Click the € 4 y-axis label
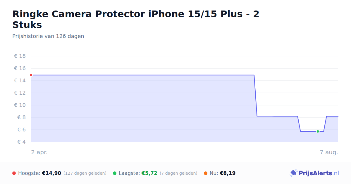Image resolution: width=351 pixels, height=184 pixels. pos(20,142)
